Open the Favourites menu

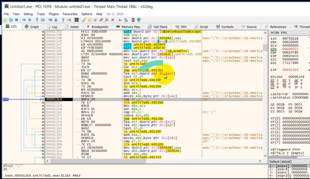point(70,14)
